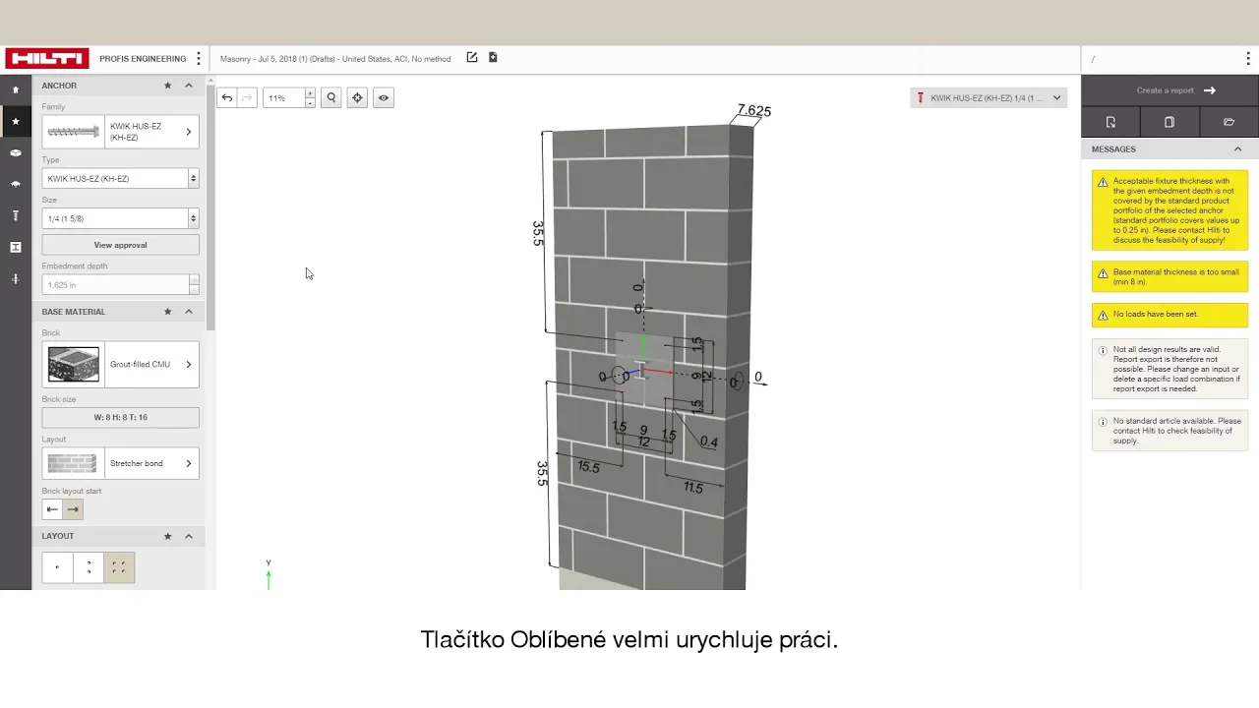
Task: Click the 7.625 thickness dimension label
Action: 754,111
